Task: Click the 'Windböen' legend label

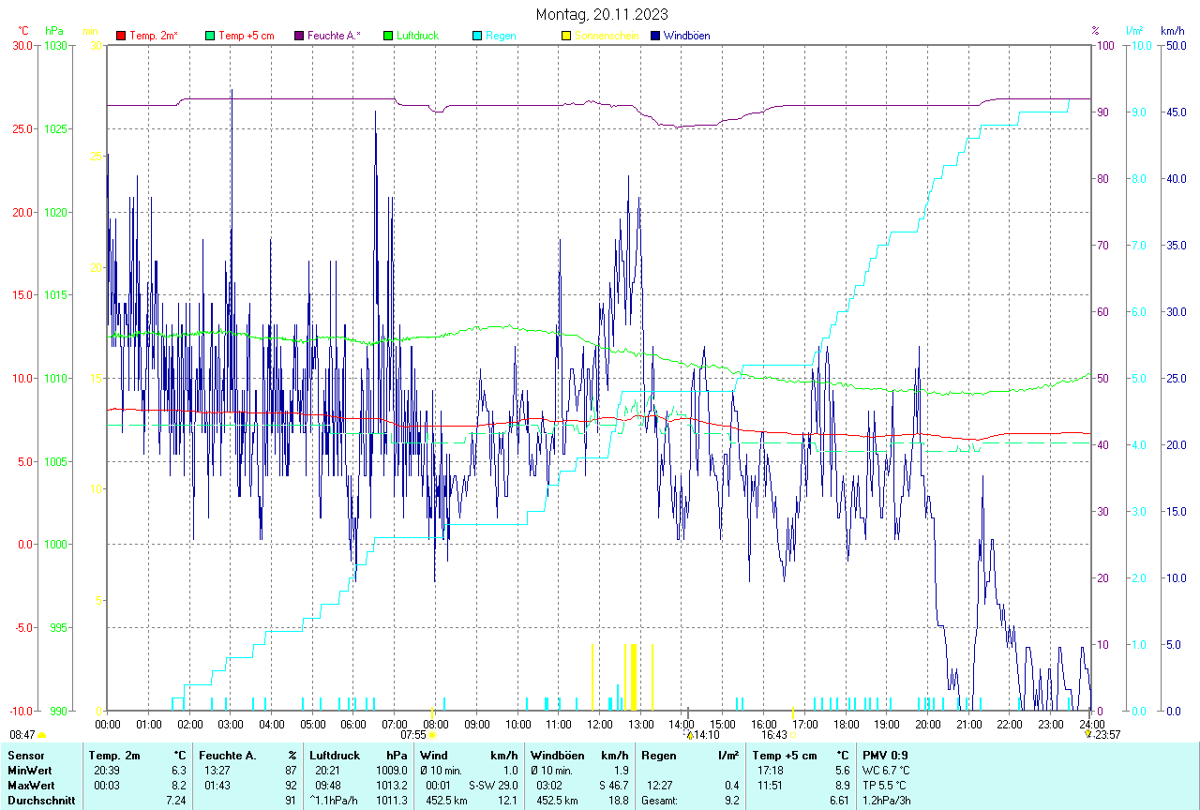Action: click(686, 36)
